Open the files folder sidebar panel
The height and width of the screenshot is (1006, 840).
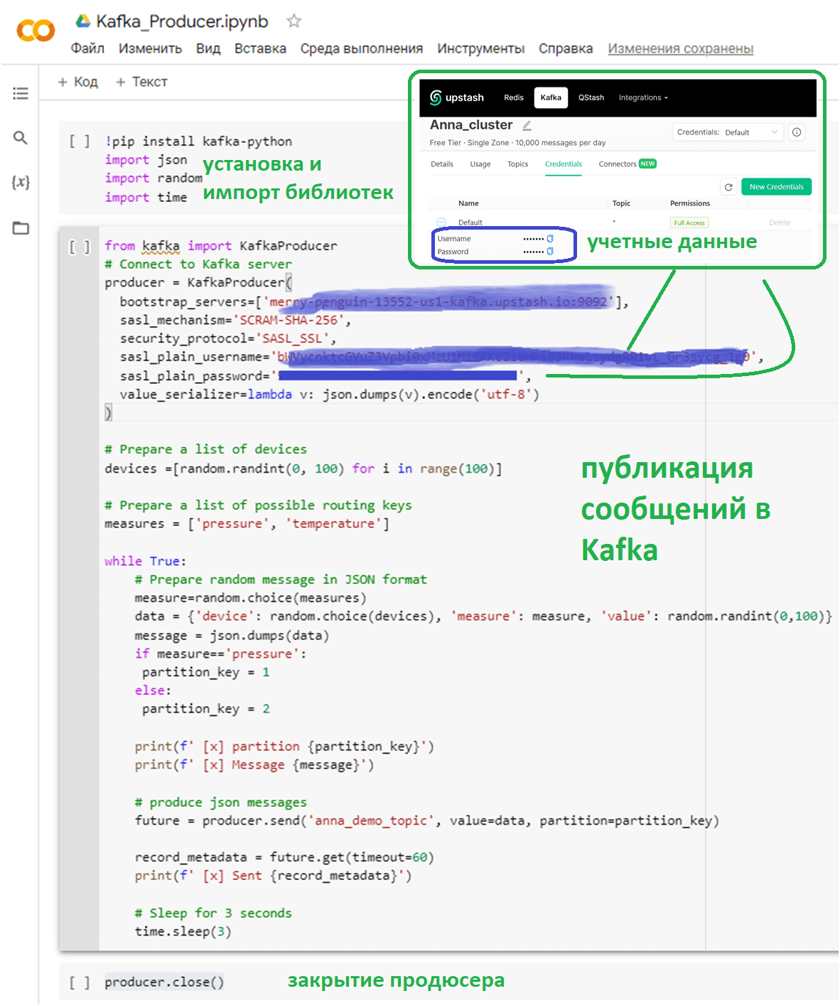(21, 228)
